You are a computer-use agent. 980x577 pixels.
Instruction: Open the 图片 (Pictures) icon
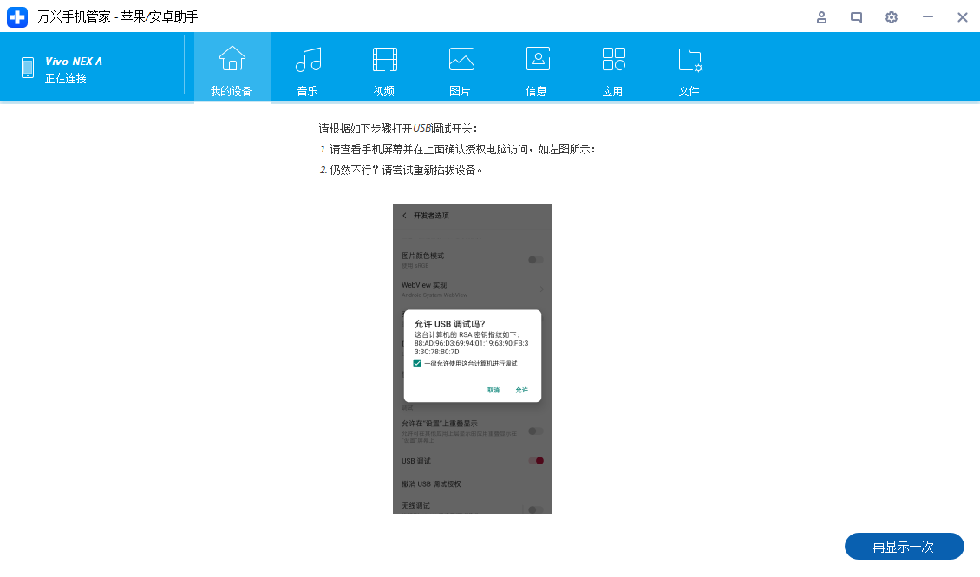[460, 68]
